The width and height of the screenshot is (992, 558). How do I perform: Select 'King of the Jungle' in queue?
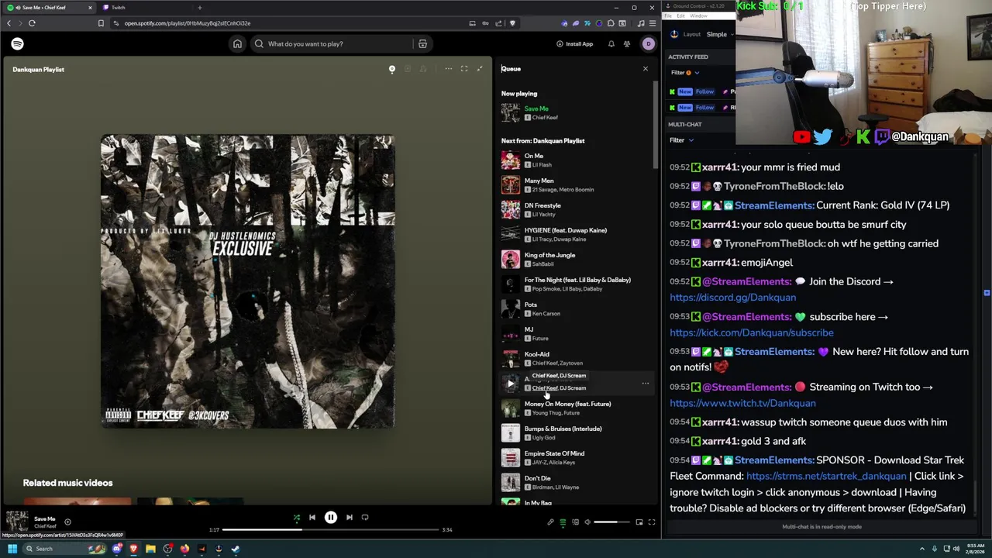point(577,260)
